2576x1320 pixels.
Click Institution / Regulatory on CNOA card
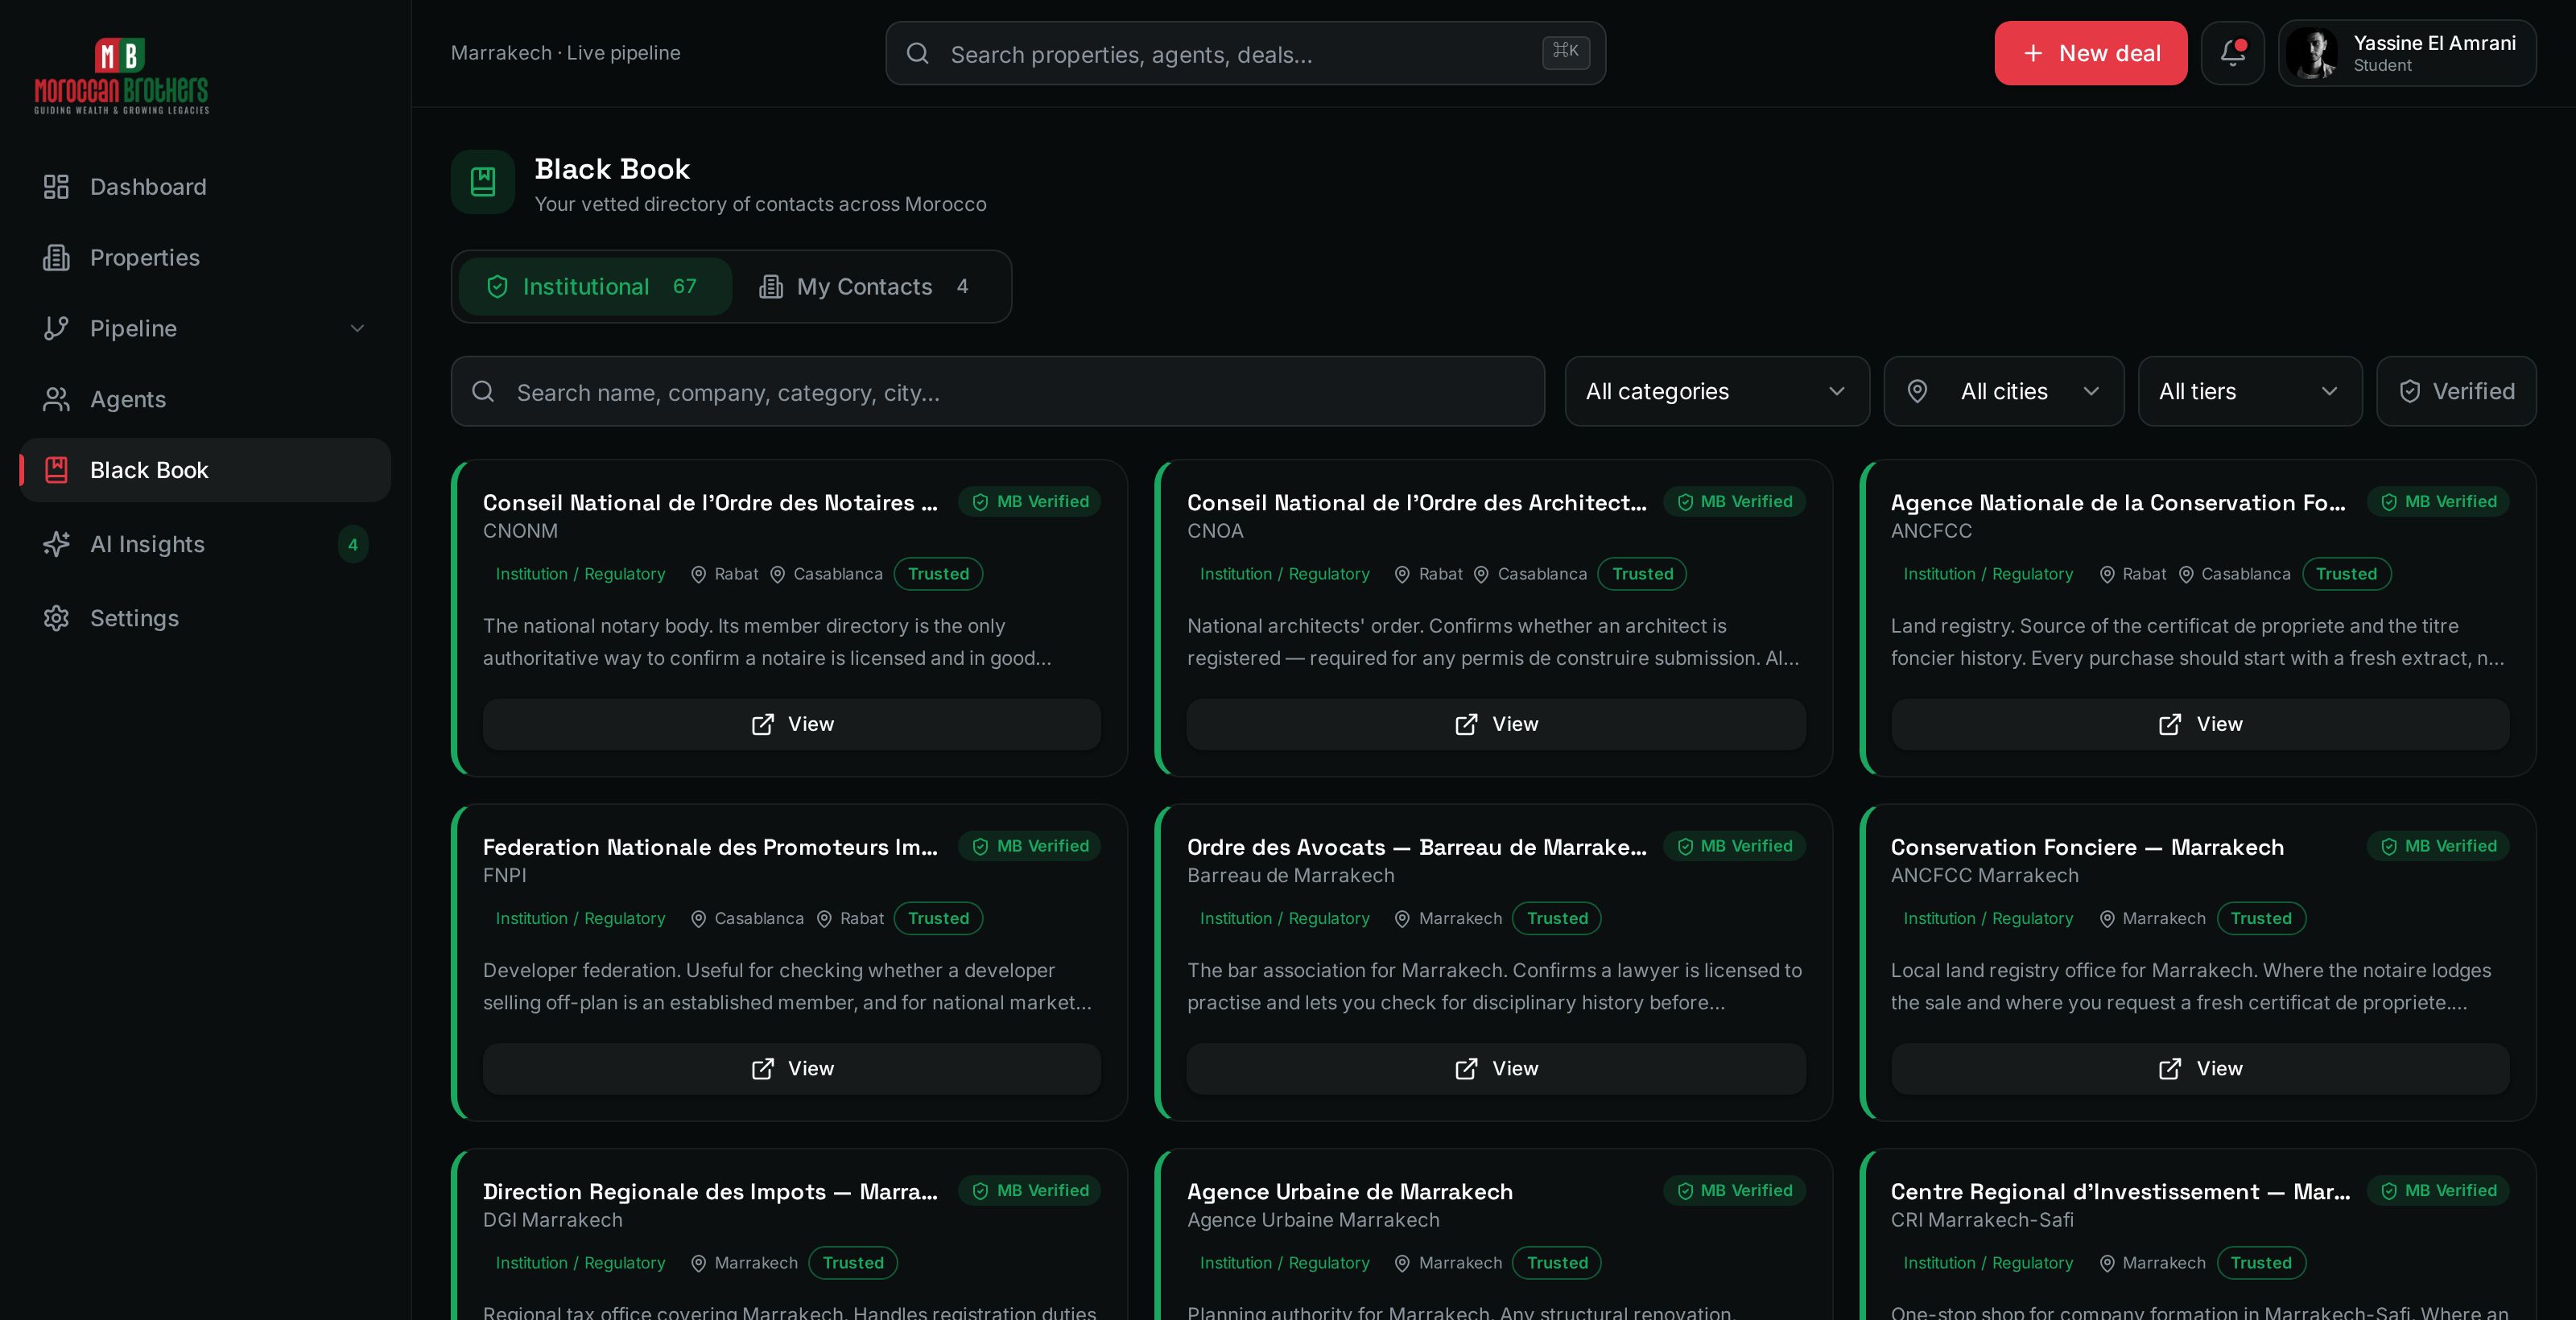point(1284,574)
